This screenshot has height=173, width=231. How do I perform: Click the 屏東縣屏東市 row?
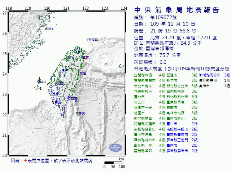[x=182, y=151]
